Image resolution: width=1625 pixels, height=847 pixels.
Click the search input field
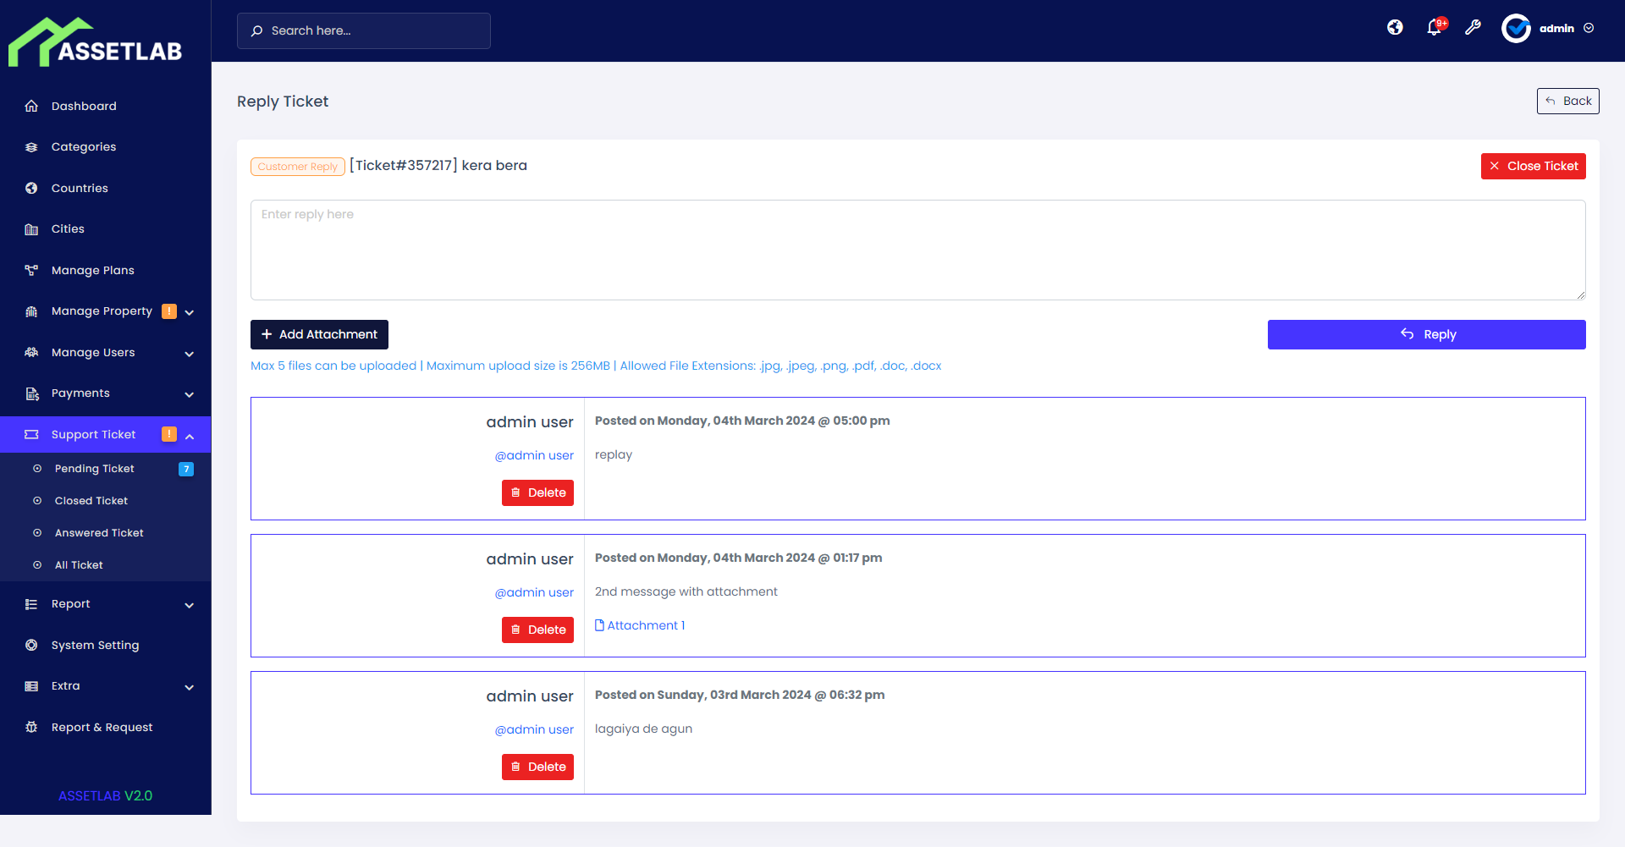tap(364, 30)
